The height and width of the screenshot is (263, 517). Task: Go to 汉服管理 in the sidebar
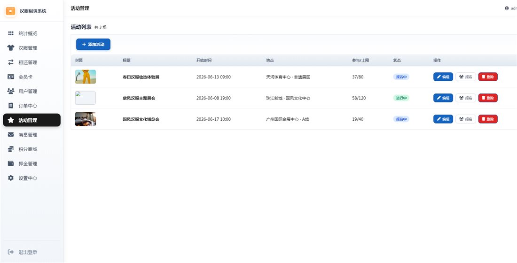[31, 48]
